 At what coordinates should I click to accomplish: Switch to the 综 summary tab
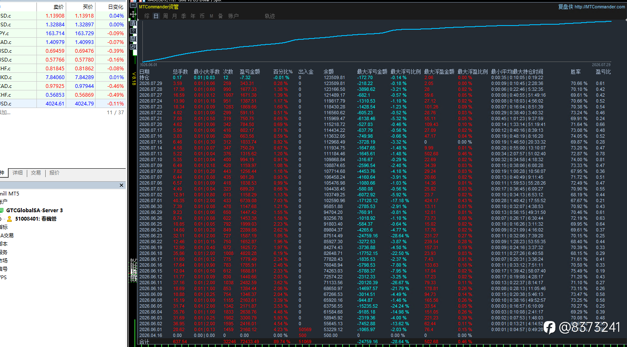pos(147,16)
